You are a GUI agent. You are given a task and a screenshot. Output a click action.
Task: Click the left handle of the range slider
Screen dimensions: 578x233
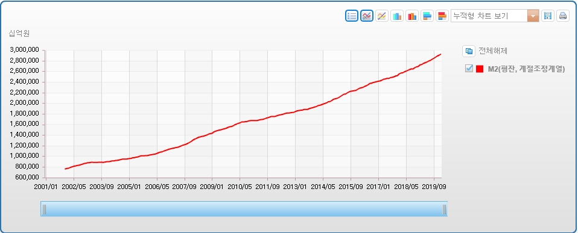click(44, 209)
